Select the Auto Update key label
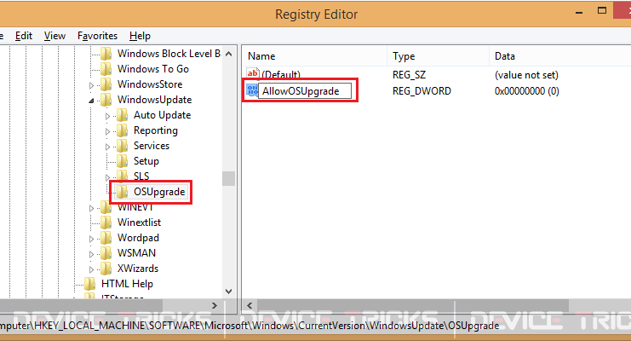This screenshot has height=341, width=631. click(x=162, y=115)
